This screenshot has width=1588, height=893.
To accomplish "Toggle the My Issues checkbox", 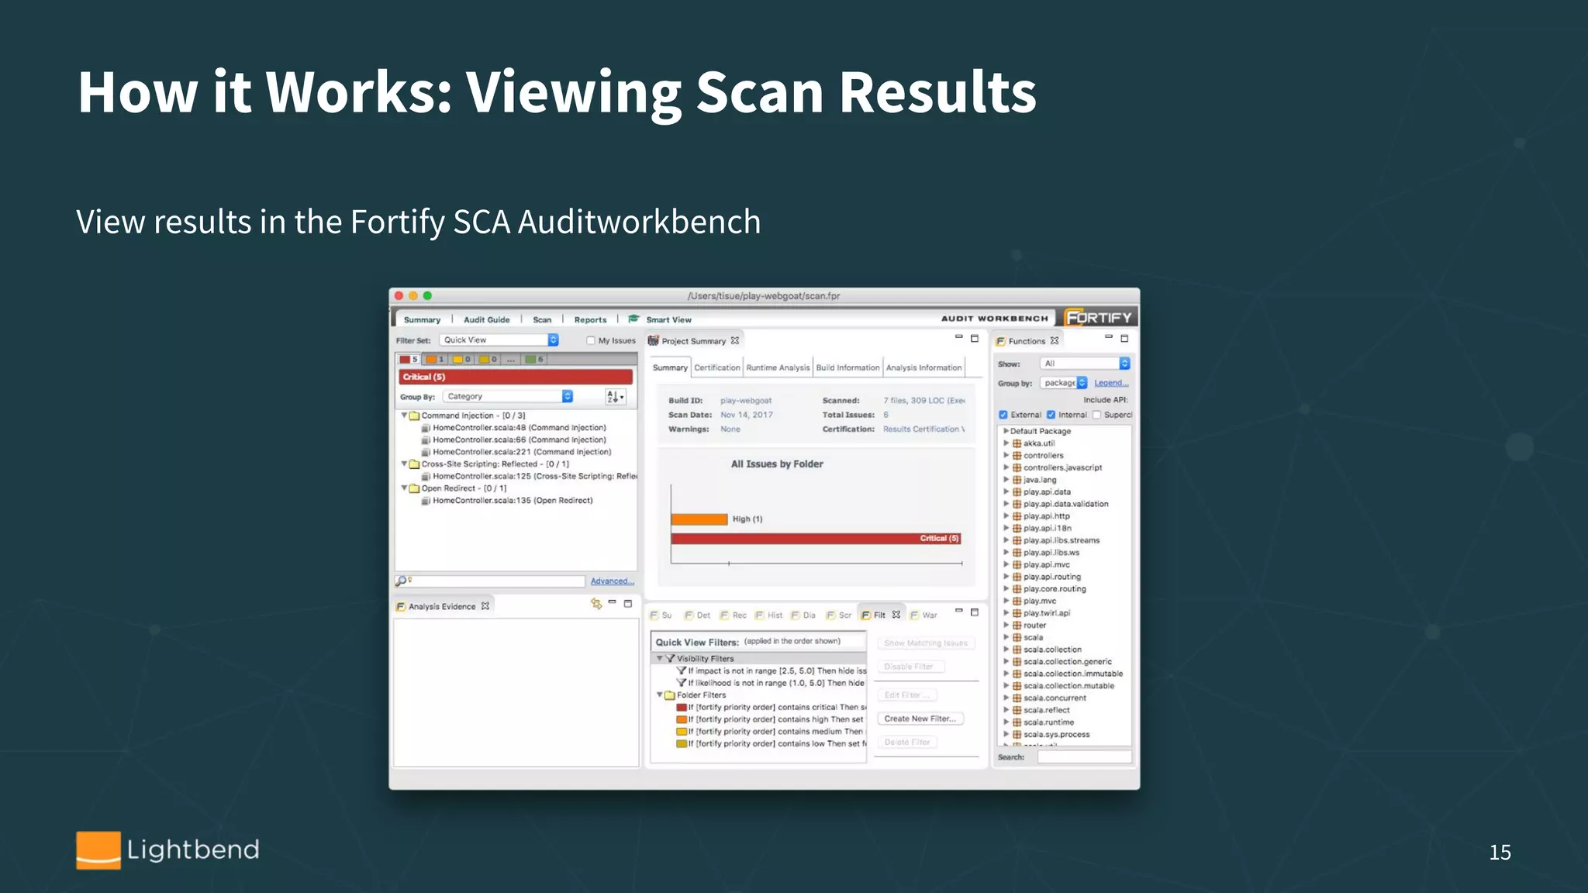I will click(x=591, y=340).
